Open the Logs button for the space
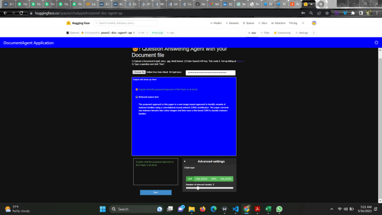 pos(170,33)
